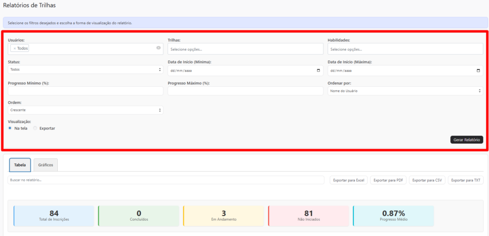
Task: Open the Trilhas multi-select field
Action: [x=245, y=49]
